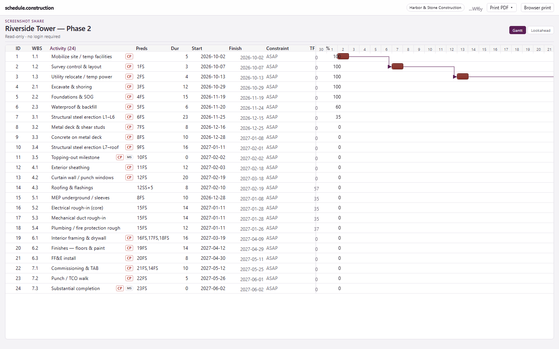The height and width of the screenshot is (349, 559).
Task: Click the Activity (24) column header
Action: 63,48
